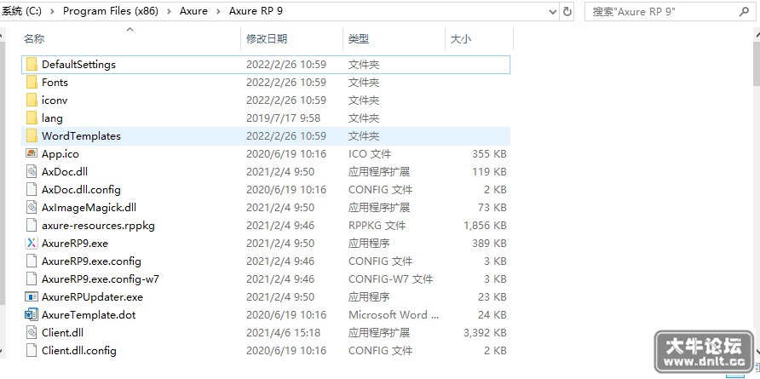
Task: Click the 3,392 KB size value
Action: click(x=485, y=332)
